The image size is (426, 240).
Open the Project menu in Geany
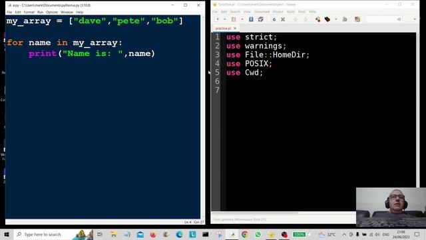tap(278, 12)
